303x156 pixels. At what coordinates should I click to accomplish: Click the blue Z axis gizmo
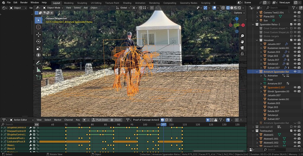[x=237, y=19]
